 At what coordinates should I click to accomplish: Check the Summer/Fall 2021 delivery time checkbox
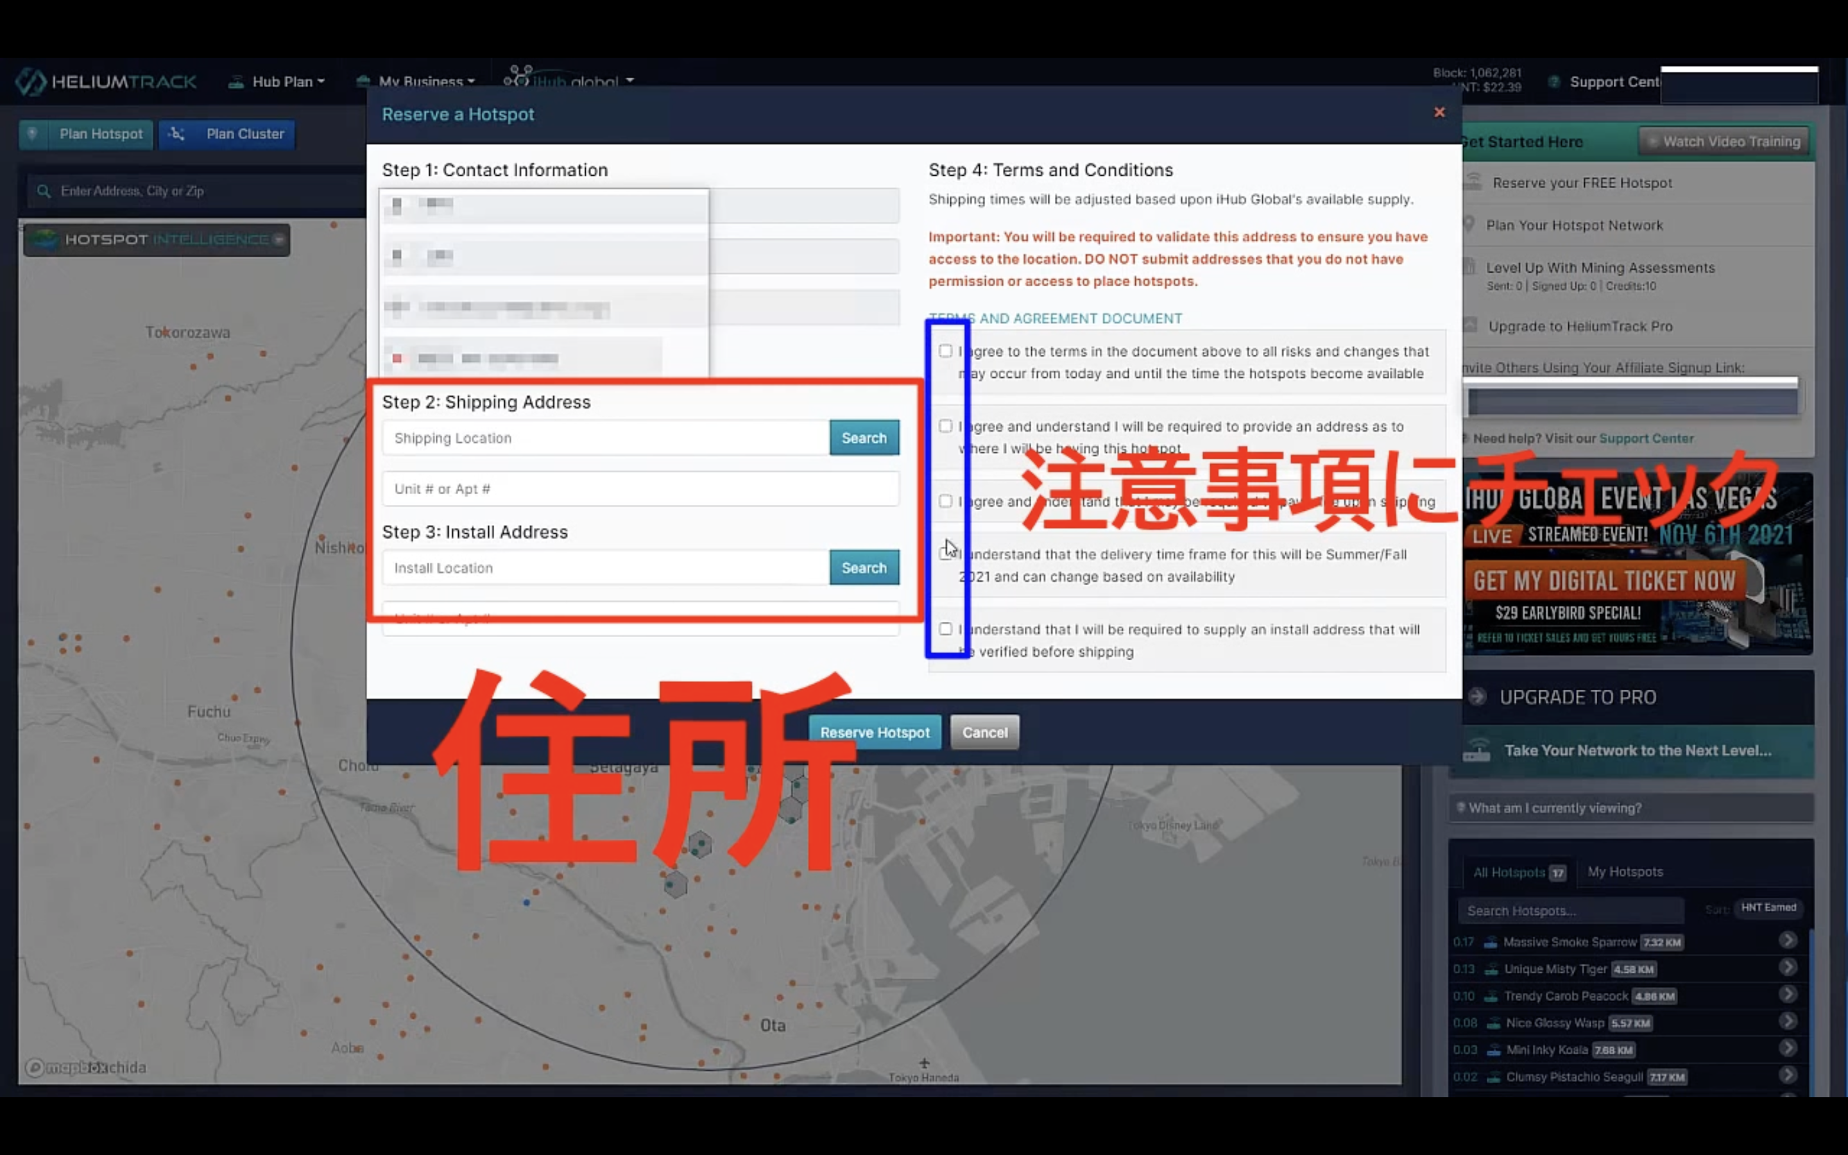click(x=945, y=554)
